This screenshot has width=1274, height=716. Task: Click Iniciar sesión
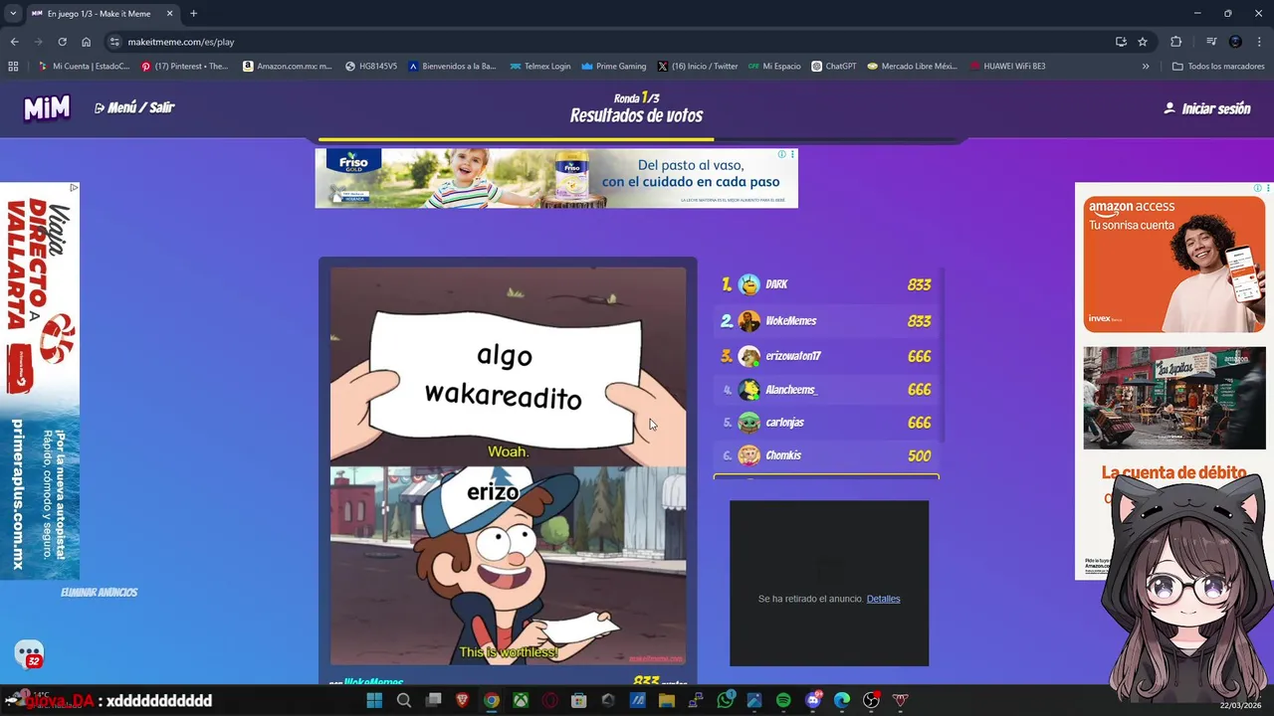1207,108
